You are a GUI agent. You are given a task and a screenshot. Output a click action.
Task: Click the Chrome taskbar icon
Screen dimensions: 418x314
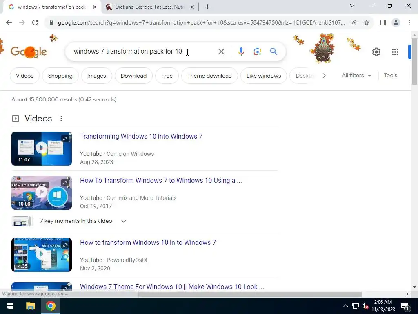pos(50,306)
